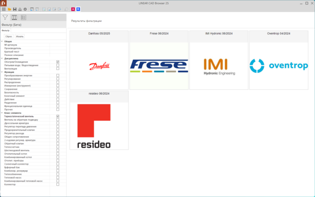The image size is (315, 197).
Task: Select 'Теплообменник' row label
Action: (13, 174)
